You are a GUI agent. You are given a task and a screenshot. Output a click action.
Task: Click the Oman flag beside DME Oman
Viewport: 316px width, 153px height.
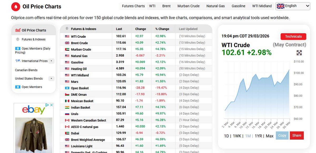tap(67, 95)
